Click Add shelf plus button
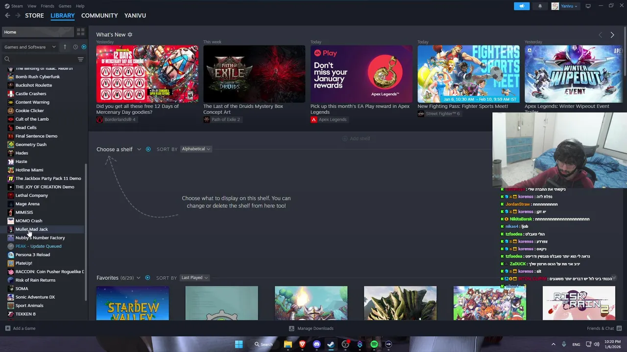This screenshot has height=352, width=627. [356, 138]
